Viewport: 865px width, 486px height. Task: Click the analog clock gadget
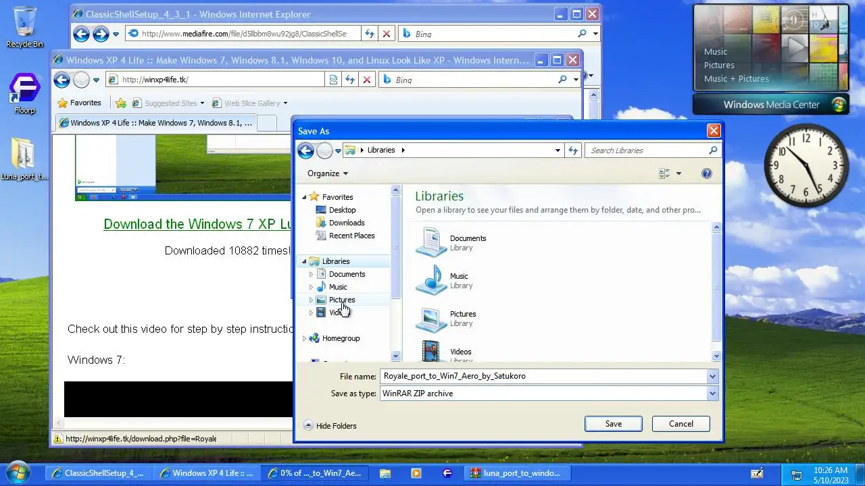(806, 165)
